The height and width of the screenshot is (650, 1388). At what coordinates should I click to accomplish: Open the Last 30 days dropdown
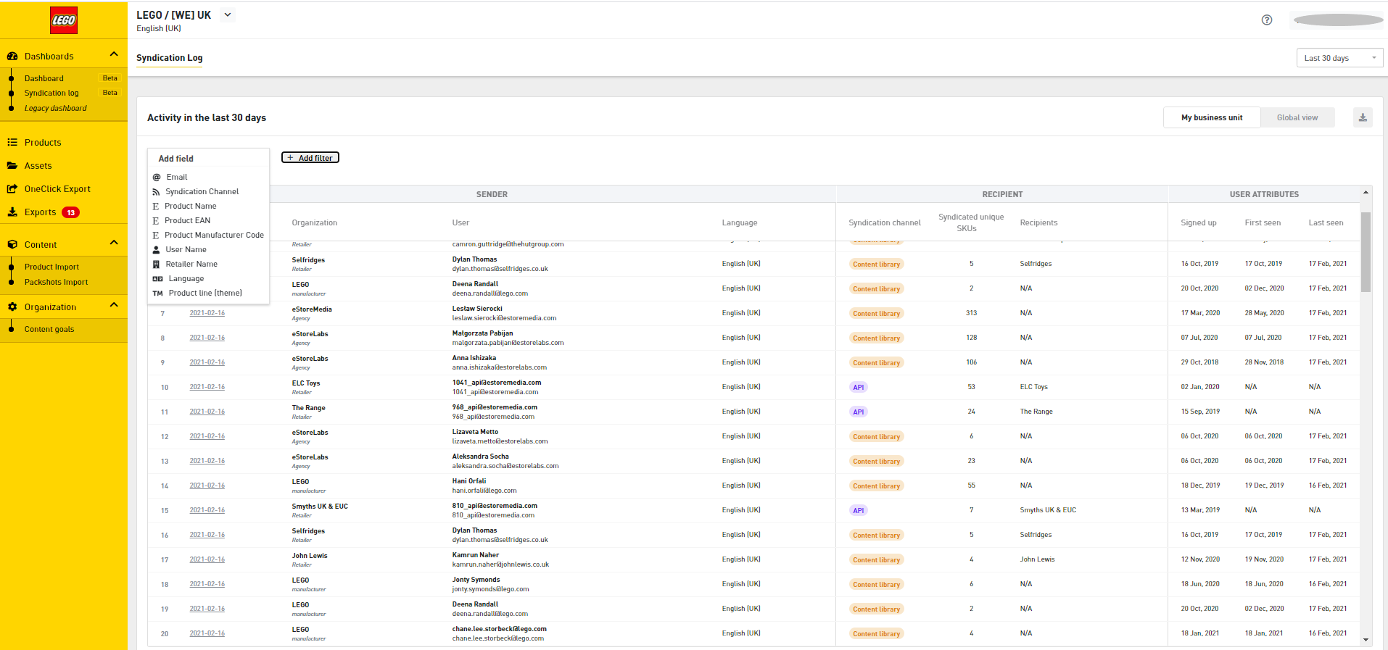tap(1339, 58)
